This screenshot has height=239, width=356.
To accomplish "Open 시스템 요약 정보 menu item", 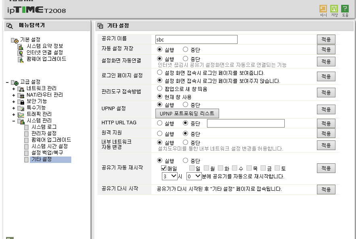I will 45,46.
